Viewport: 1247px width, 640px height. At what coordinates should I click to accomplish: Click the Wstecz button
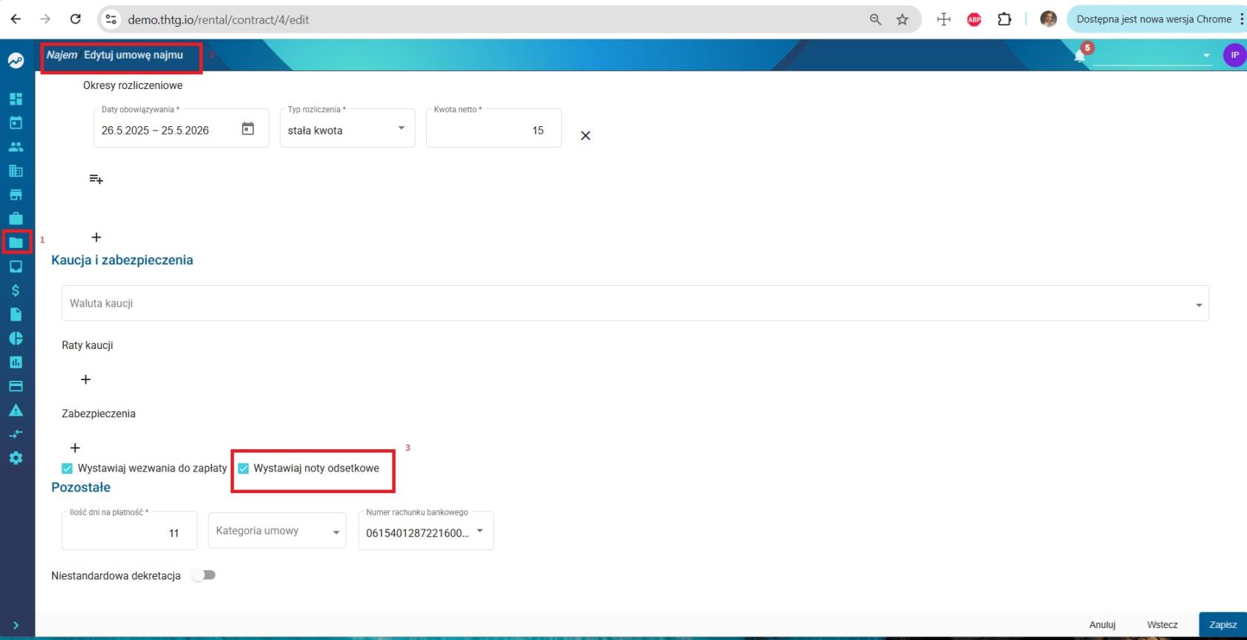pyautogui.click(x=1162, y=625)
